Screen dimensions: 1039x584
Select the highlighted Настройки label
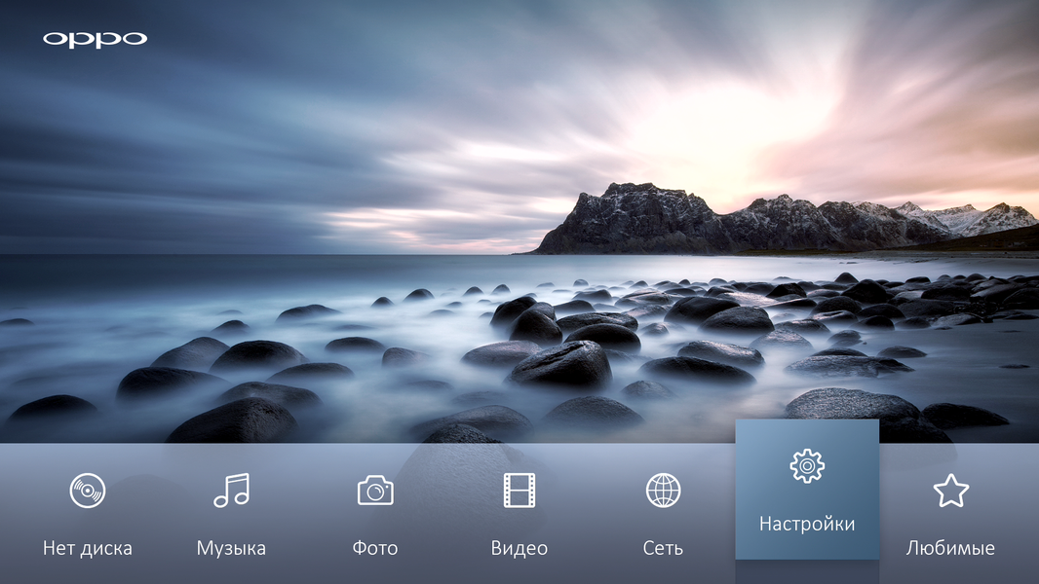(807, 524)
